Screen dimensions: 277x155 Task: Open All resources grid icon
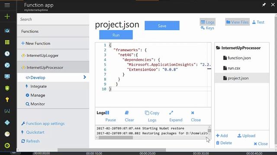click(7, 42)
